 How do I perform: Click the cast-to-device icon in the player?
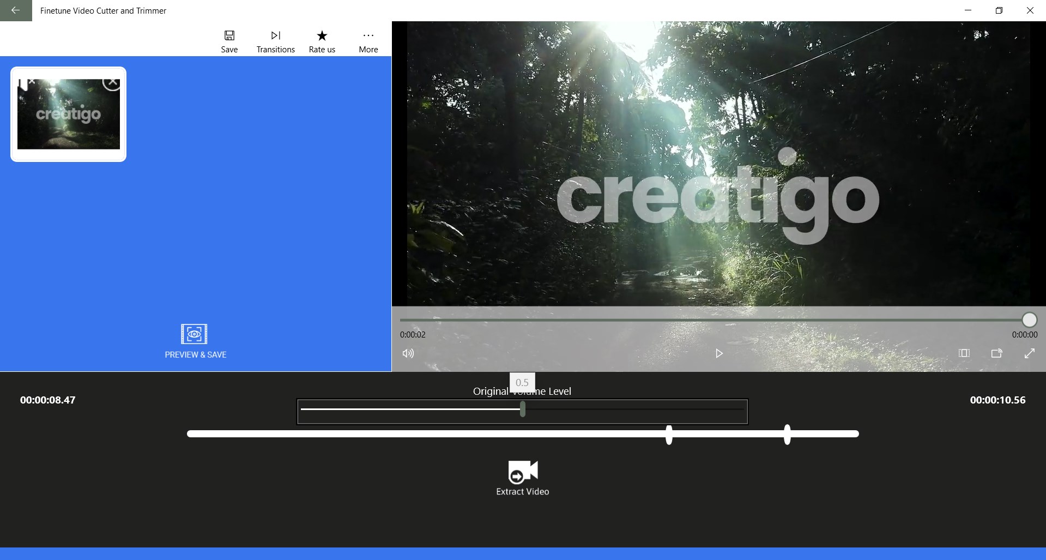[x=996, y=353]
